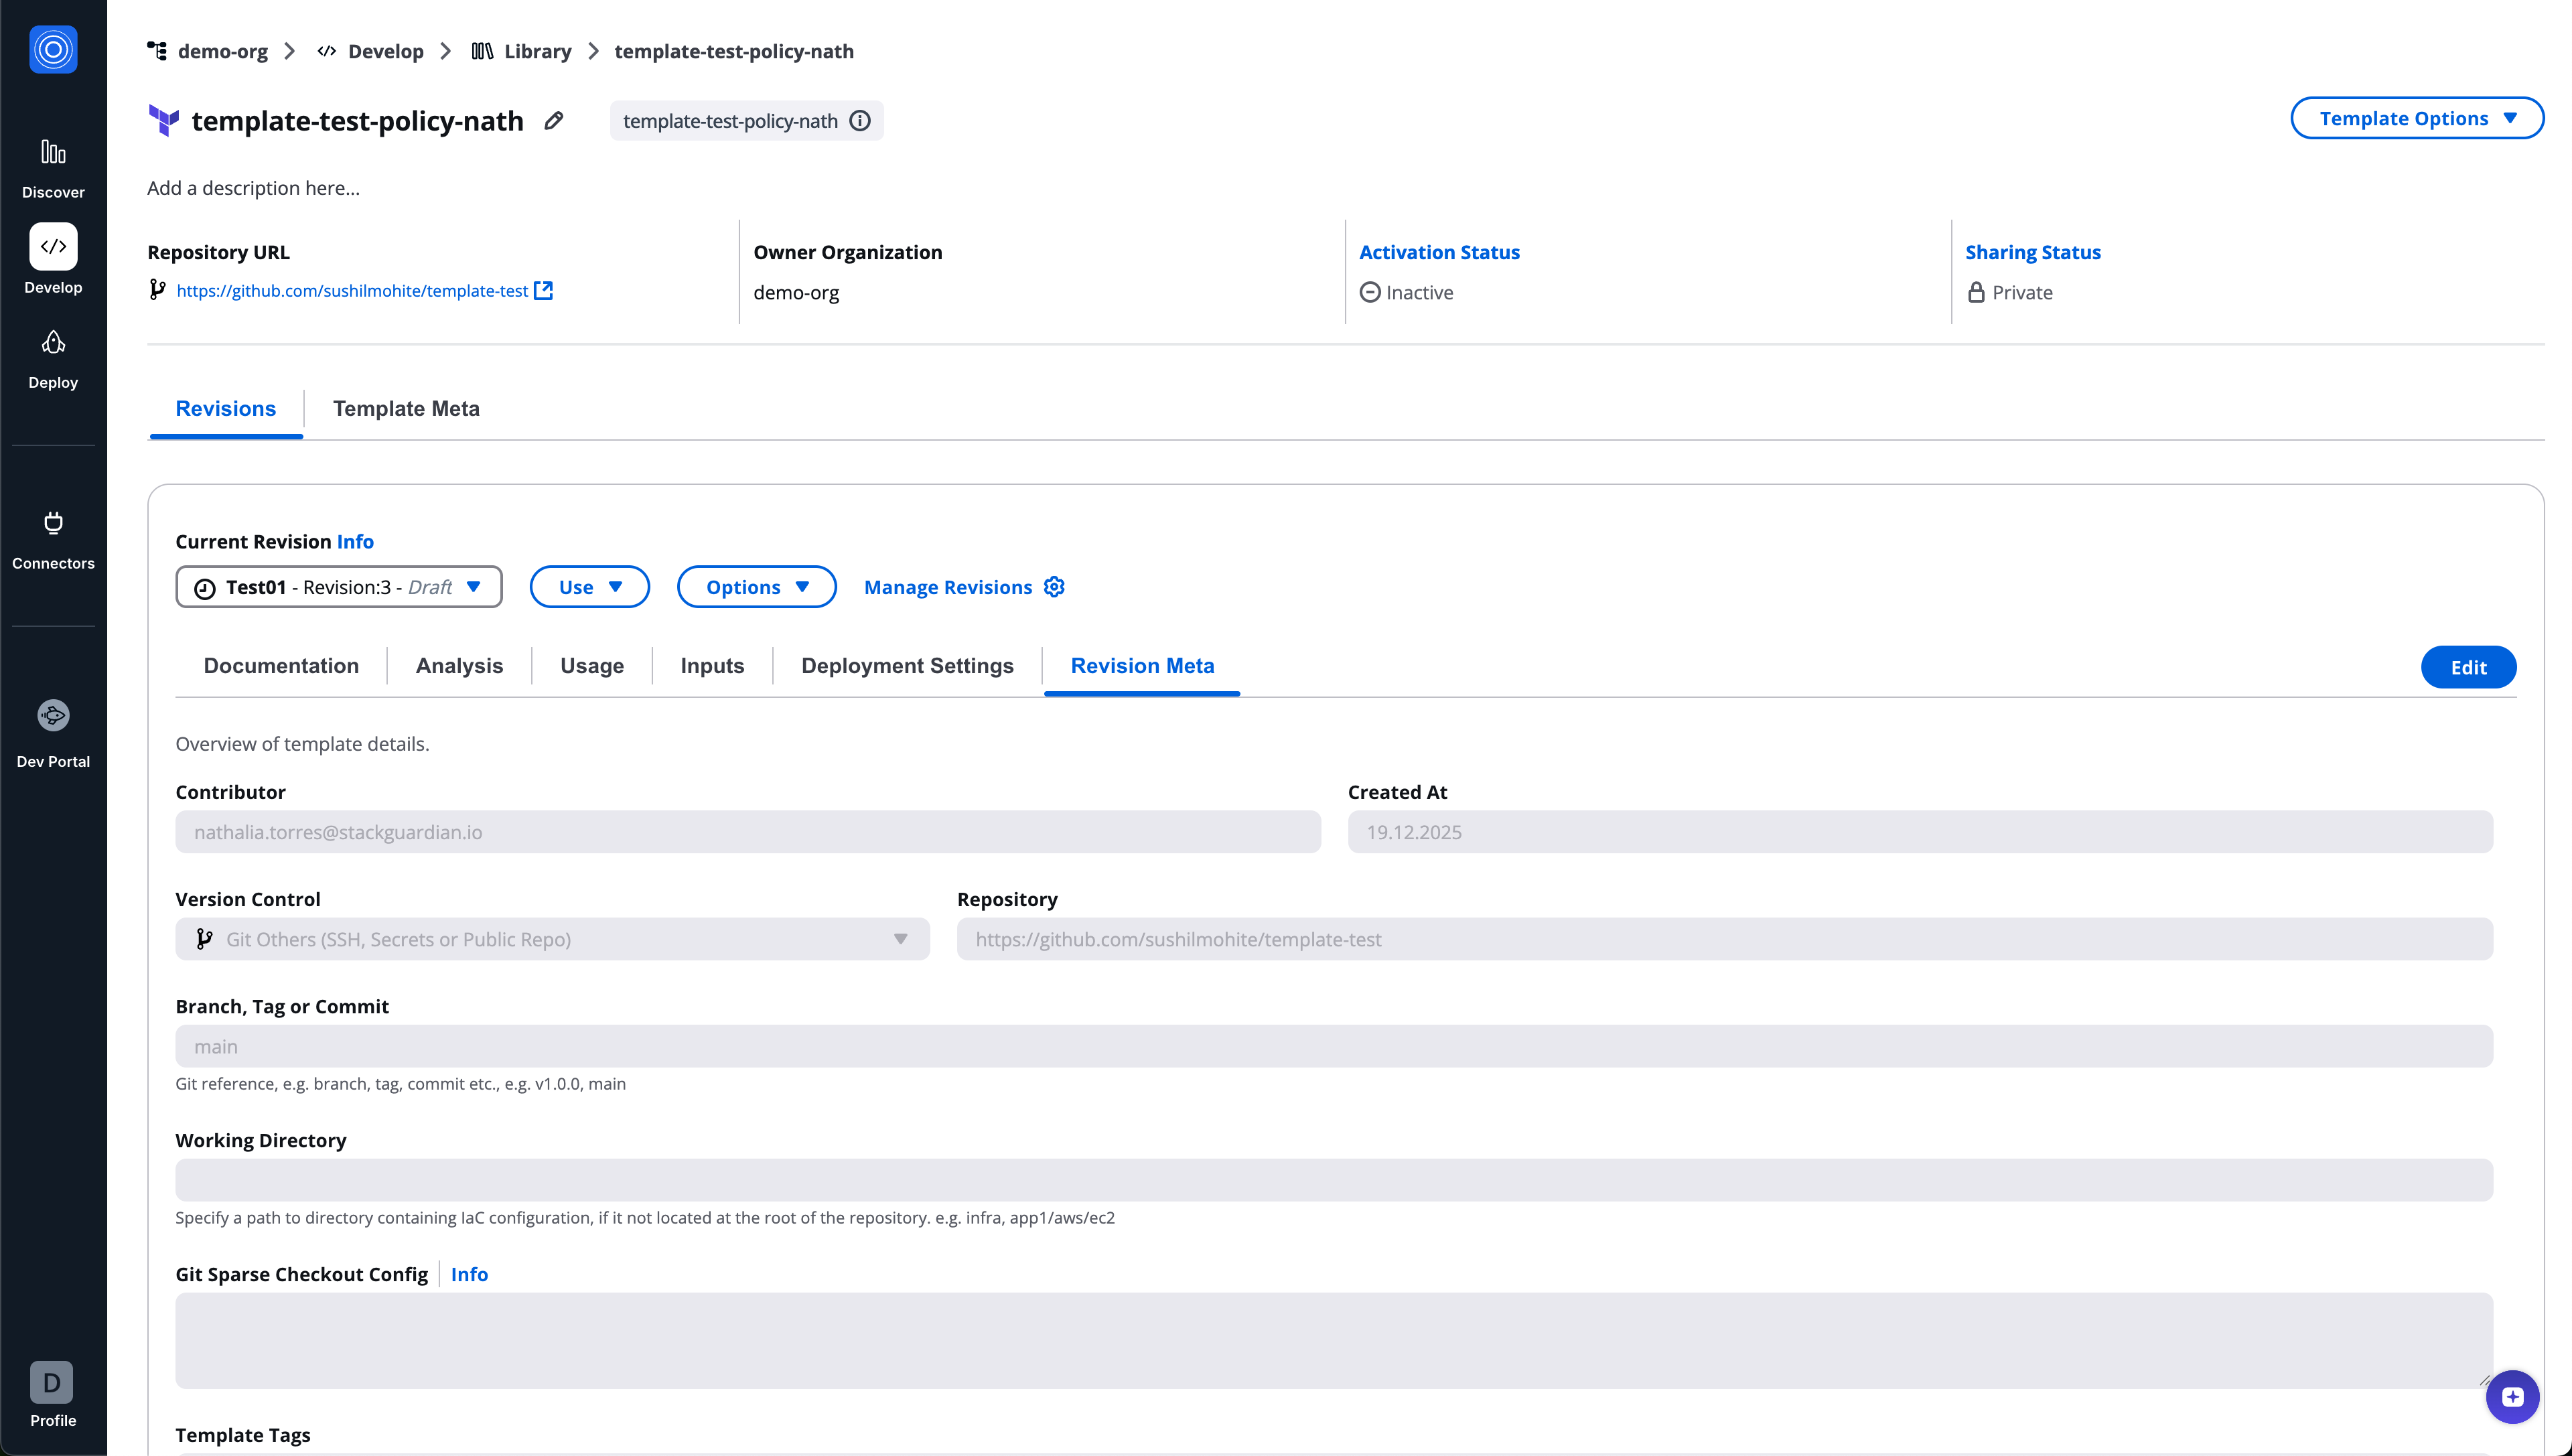Expand the Template Options dropdown
2572x1456 pixels.
[x=2416, y=119]
